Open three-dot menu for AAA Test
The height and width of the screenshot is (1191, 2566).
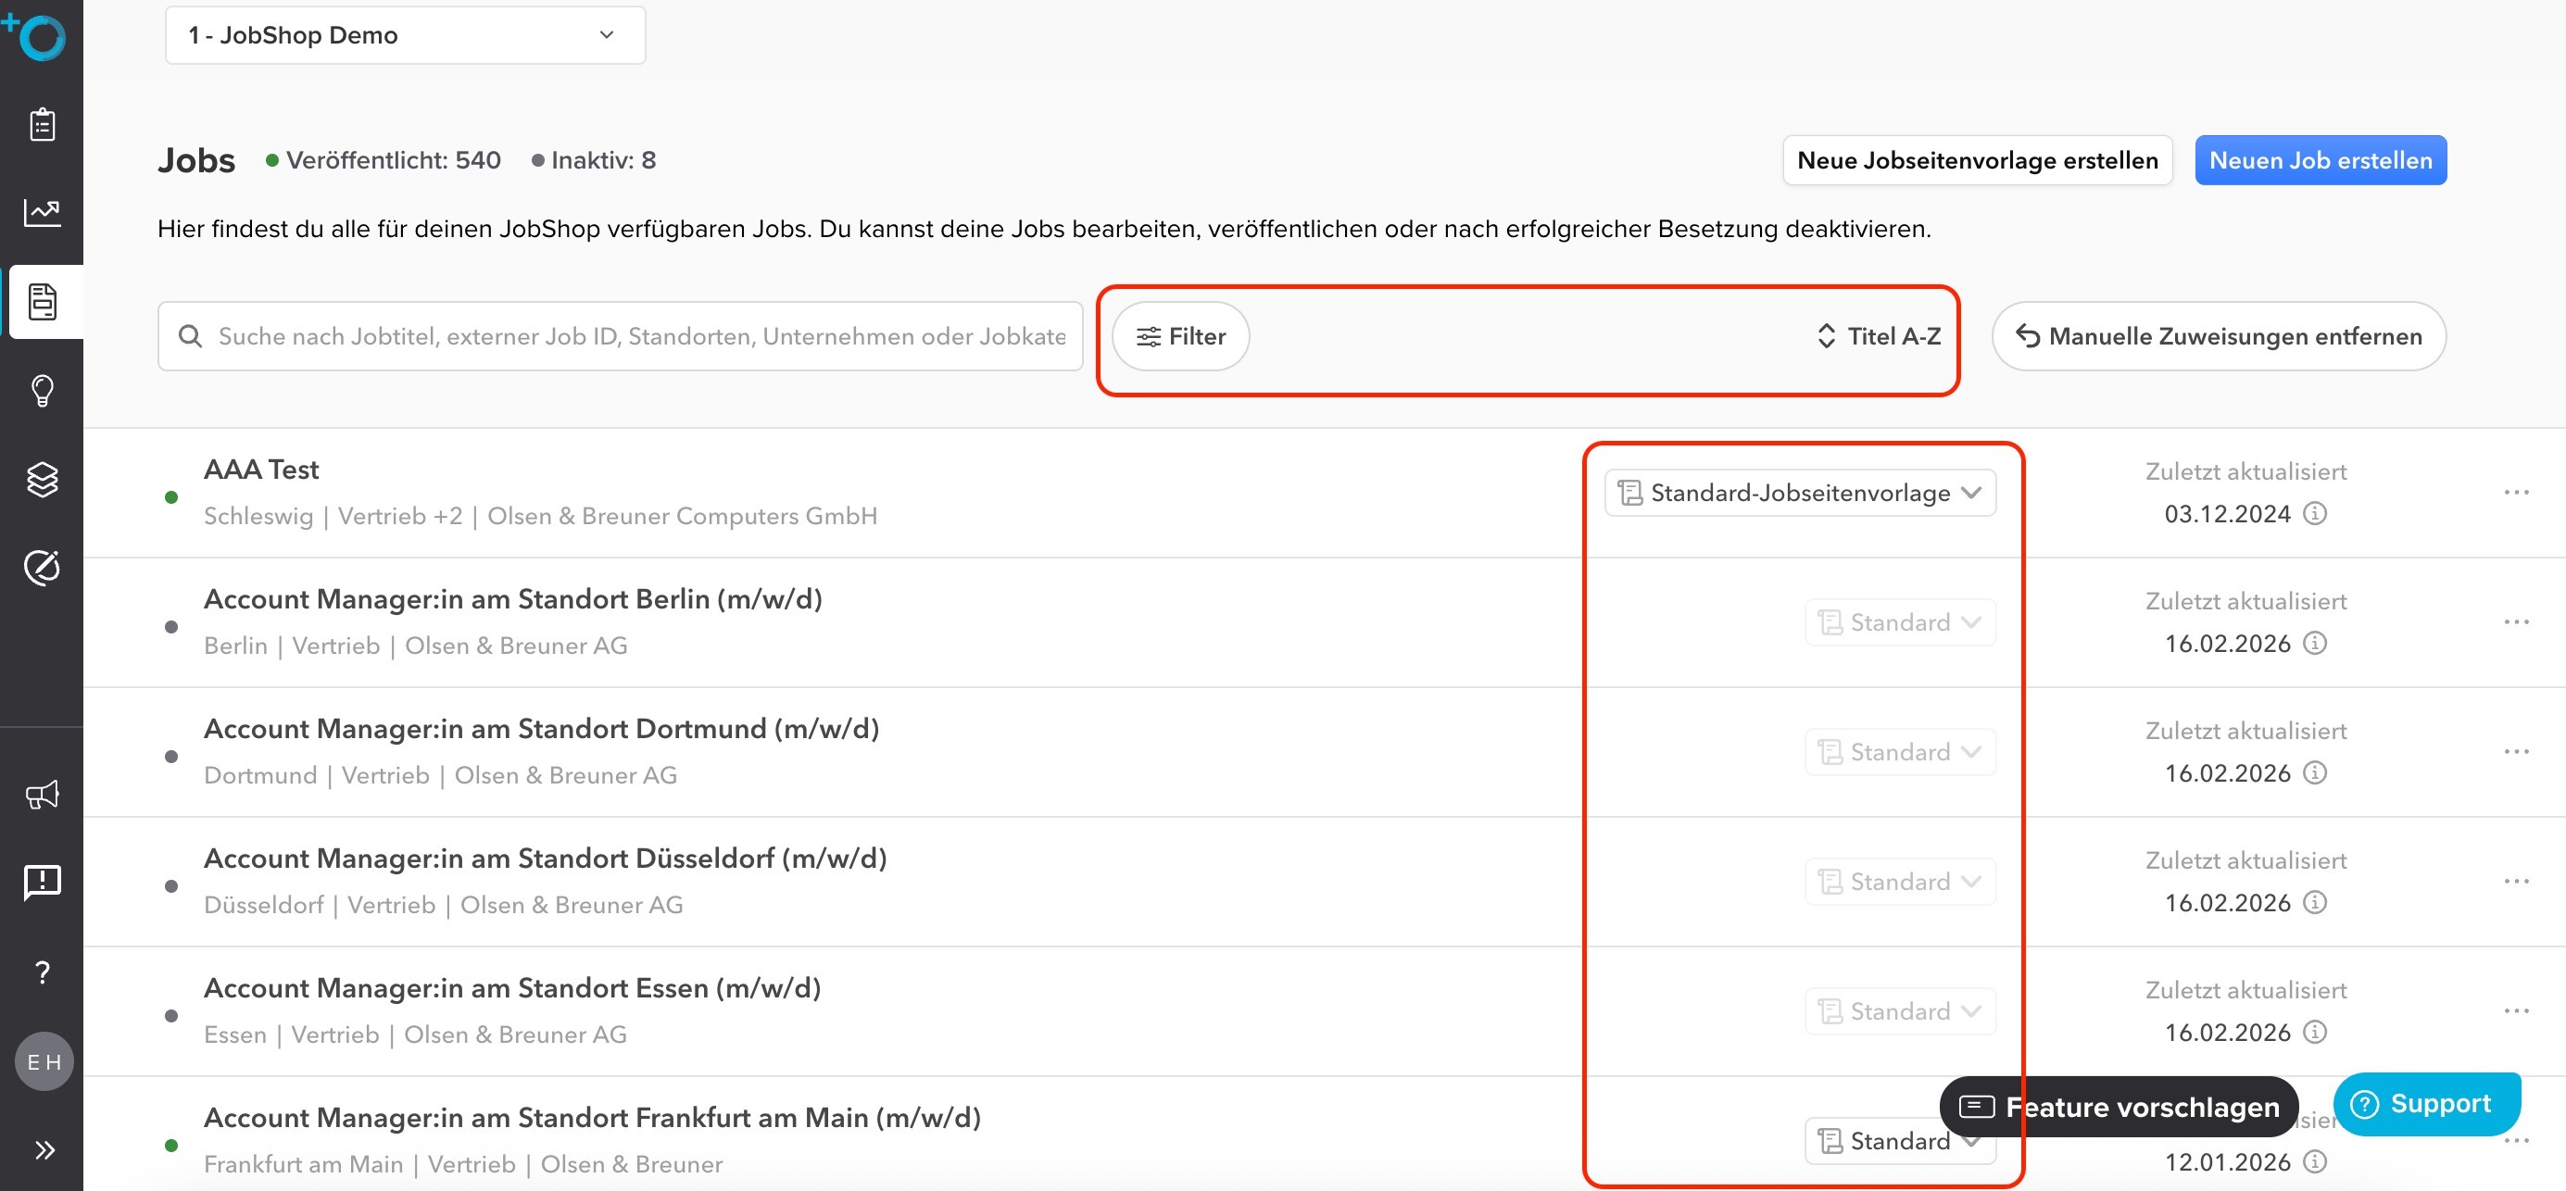(x=2516, y=493)
